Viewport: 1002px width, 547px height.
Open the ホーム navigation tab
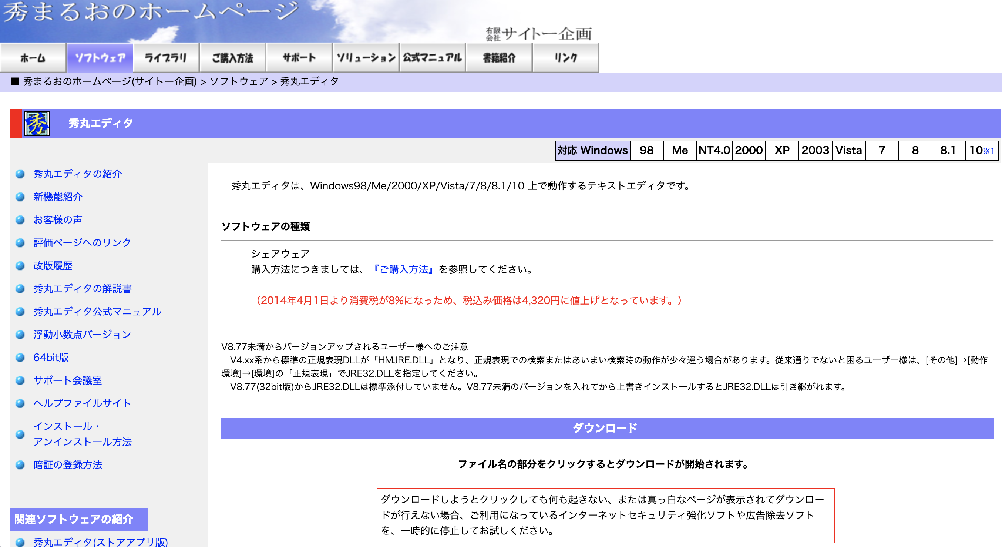(33, 58)
